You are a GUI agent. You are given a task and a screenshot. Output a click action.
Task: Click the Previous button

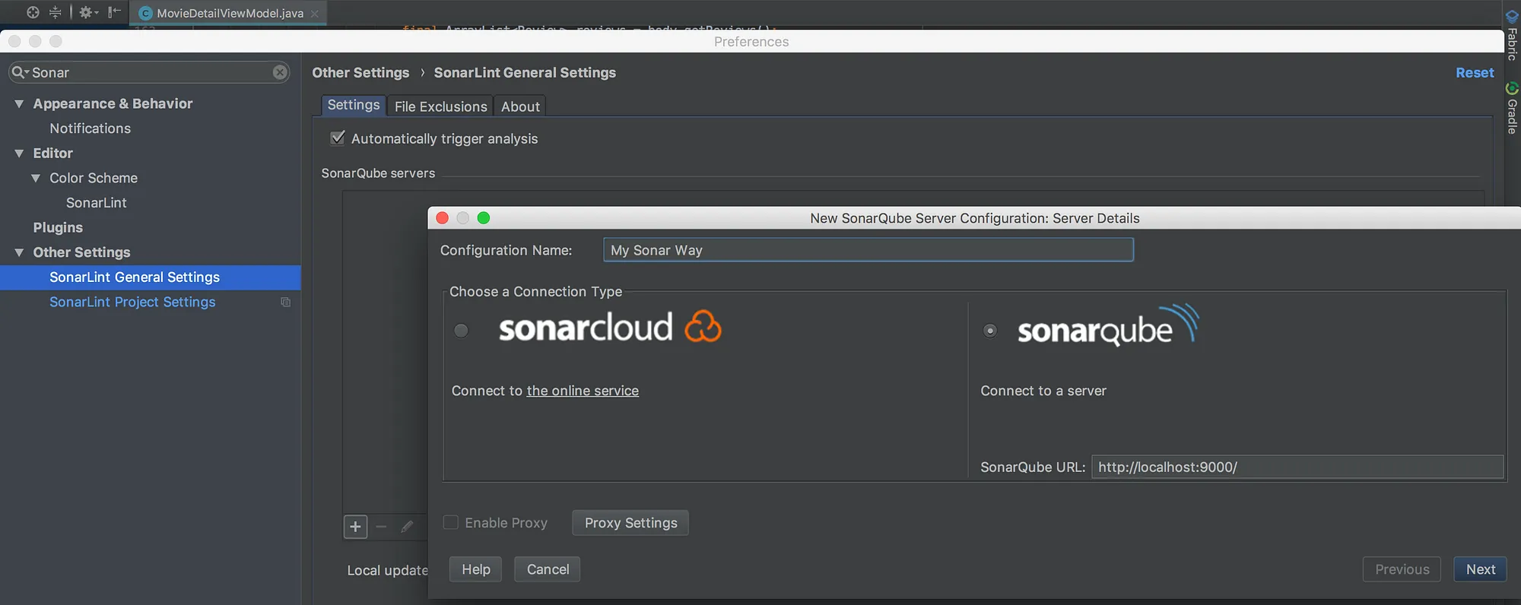pos(1402,569)
